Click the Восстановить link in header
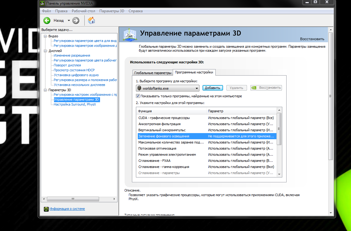Image resolution: width=351 pixels, height=231 pixels. 312,39
